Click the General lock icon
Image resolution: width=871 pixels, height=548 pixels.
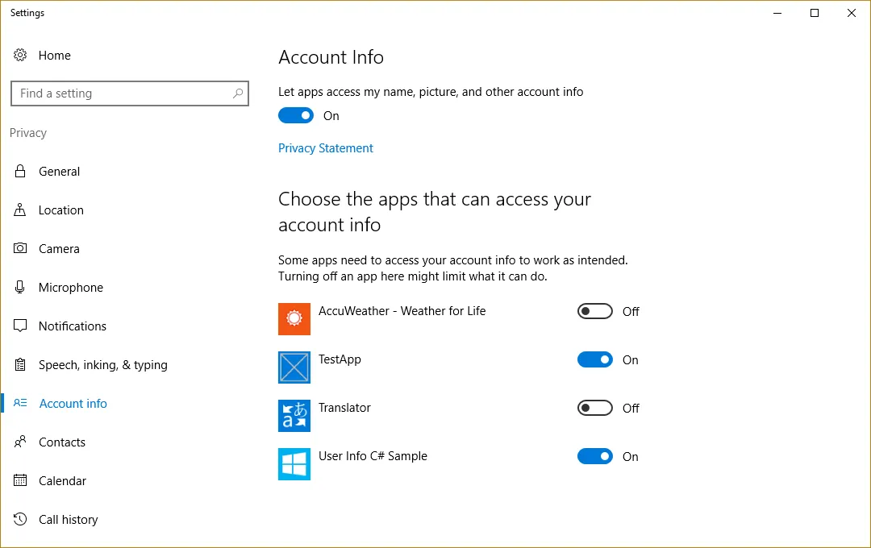coord(20,171)
